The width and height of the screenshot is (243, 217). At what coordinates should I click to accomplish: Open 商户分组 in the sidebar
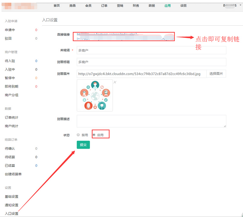[x=12, y=95]
